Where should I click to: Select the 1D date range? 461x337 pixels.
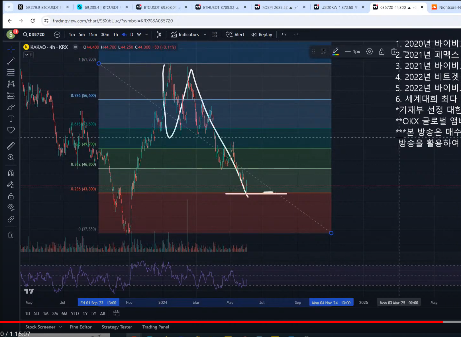27,313
